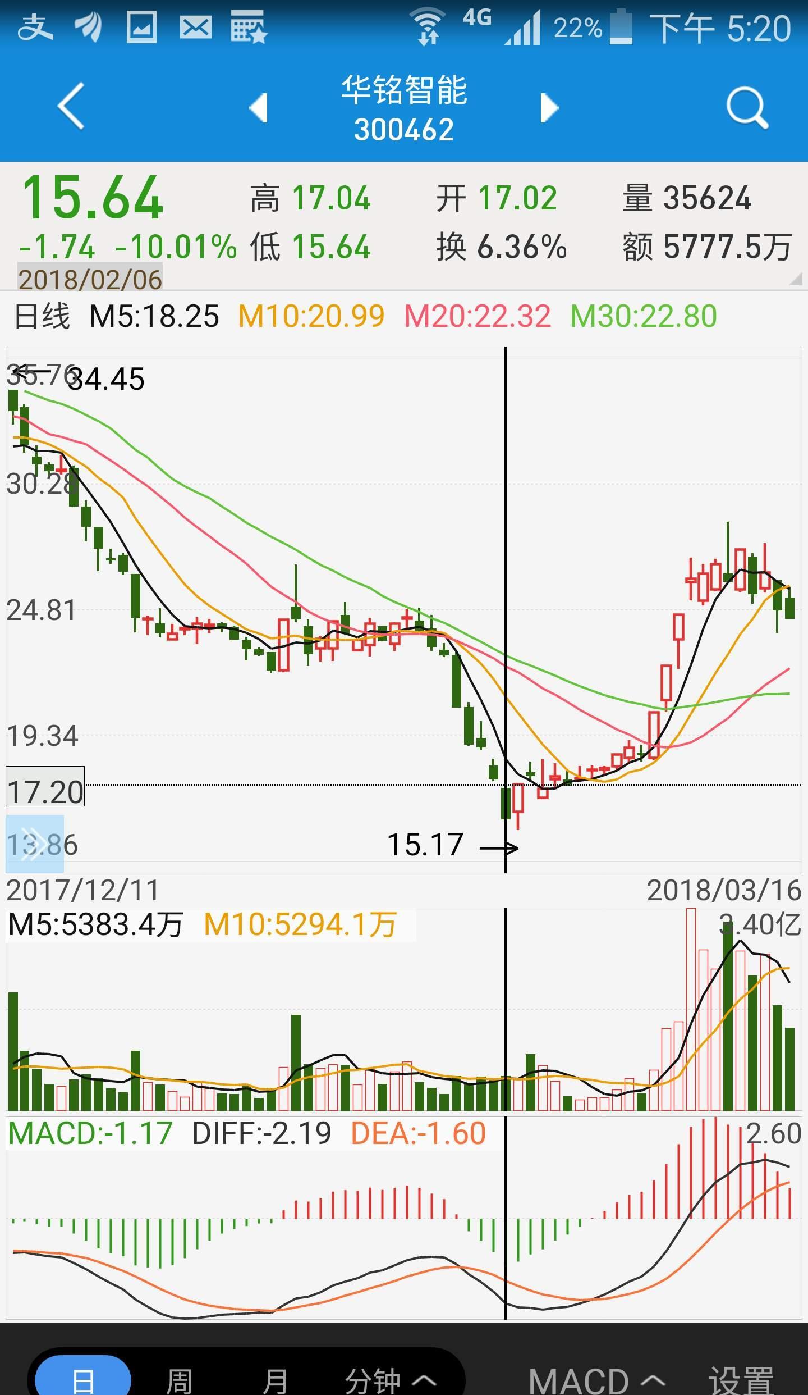Tap the calendar star notification icon

(x=249, y=27)
